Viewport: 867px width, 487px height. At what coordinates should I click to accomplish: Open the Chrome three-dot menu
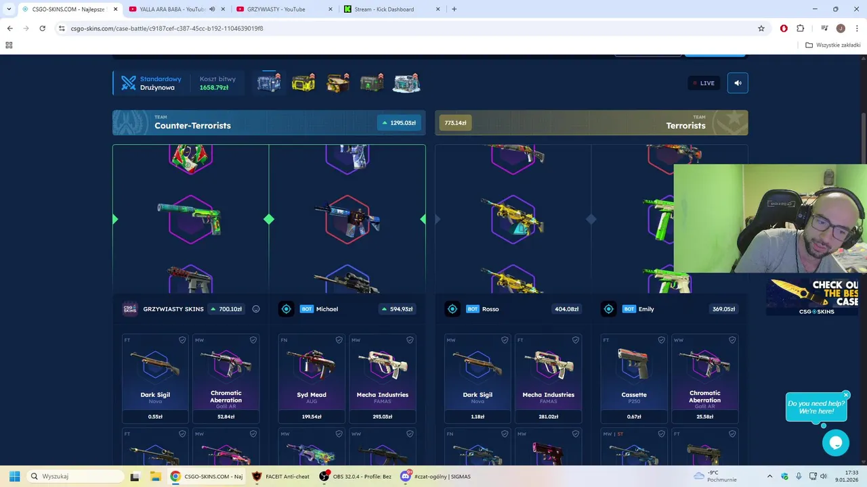pos(856,28)
